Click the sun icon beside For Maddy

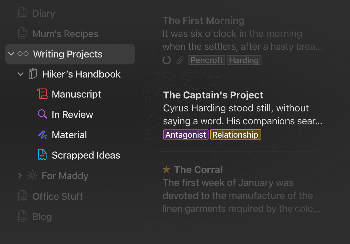click(x=32, y=176)
